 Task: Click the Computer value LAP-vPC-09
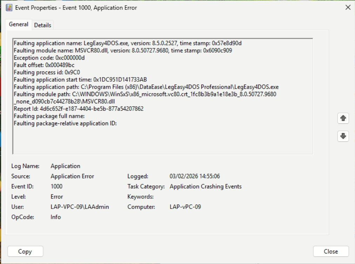[185, 207]
